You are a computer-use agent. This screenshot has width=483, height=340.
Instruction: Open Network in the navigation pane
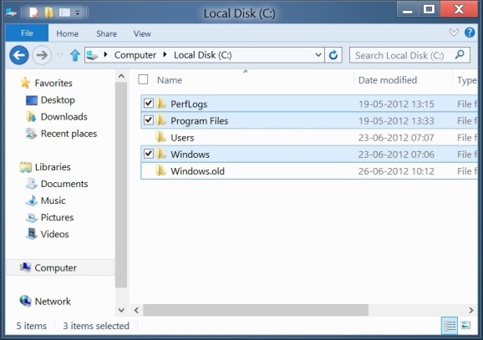[53, 302]
